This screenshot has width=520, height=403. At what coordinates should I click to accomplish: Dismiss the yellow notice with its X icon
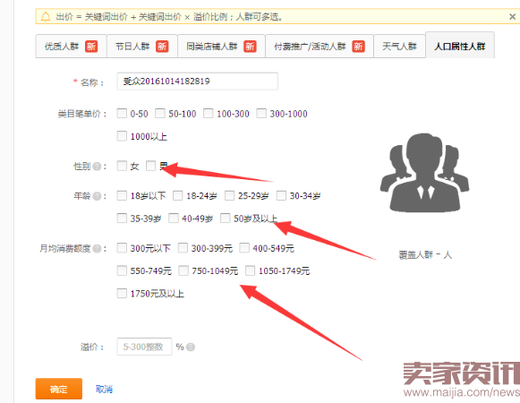[512, 17]
